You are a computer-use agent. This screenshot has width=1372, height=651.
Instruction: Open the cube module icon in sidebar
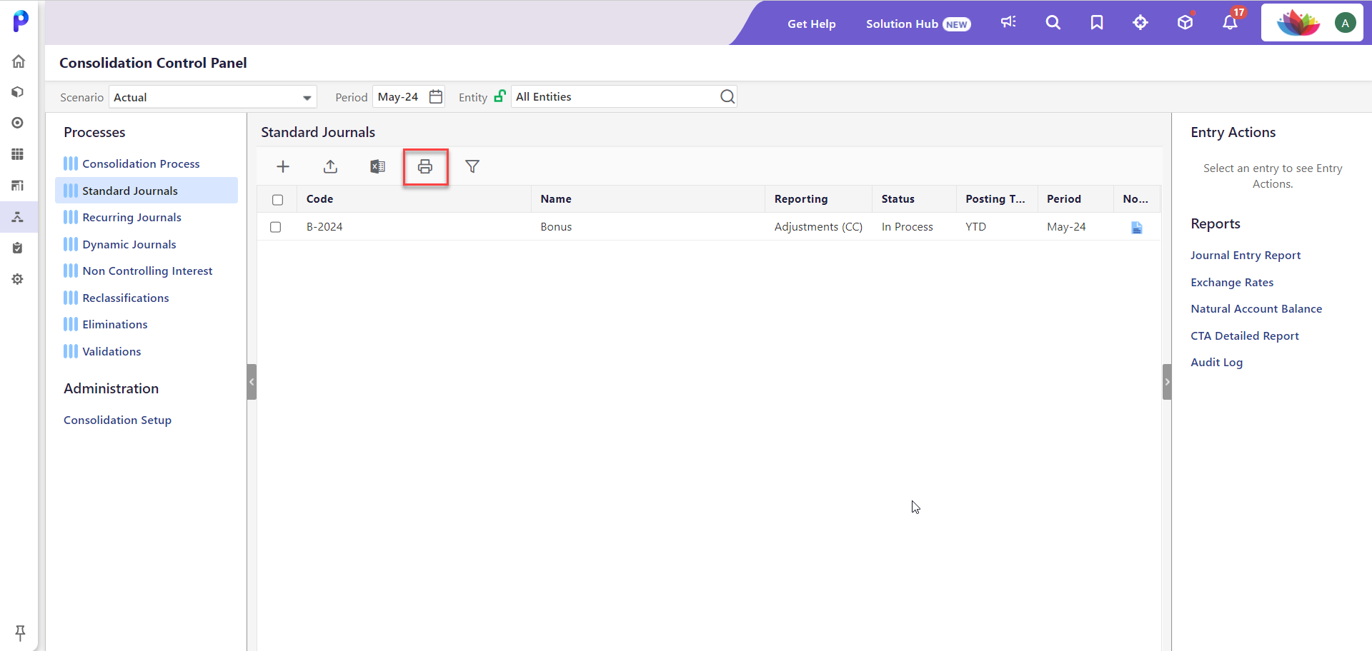coord(18,92)
